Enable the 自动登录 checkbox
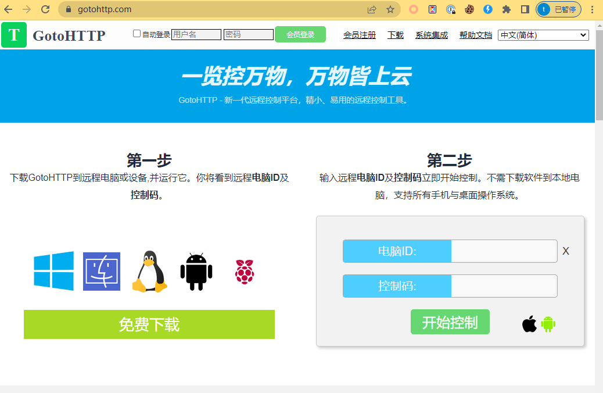The image size is (603, 393). 137,34
